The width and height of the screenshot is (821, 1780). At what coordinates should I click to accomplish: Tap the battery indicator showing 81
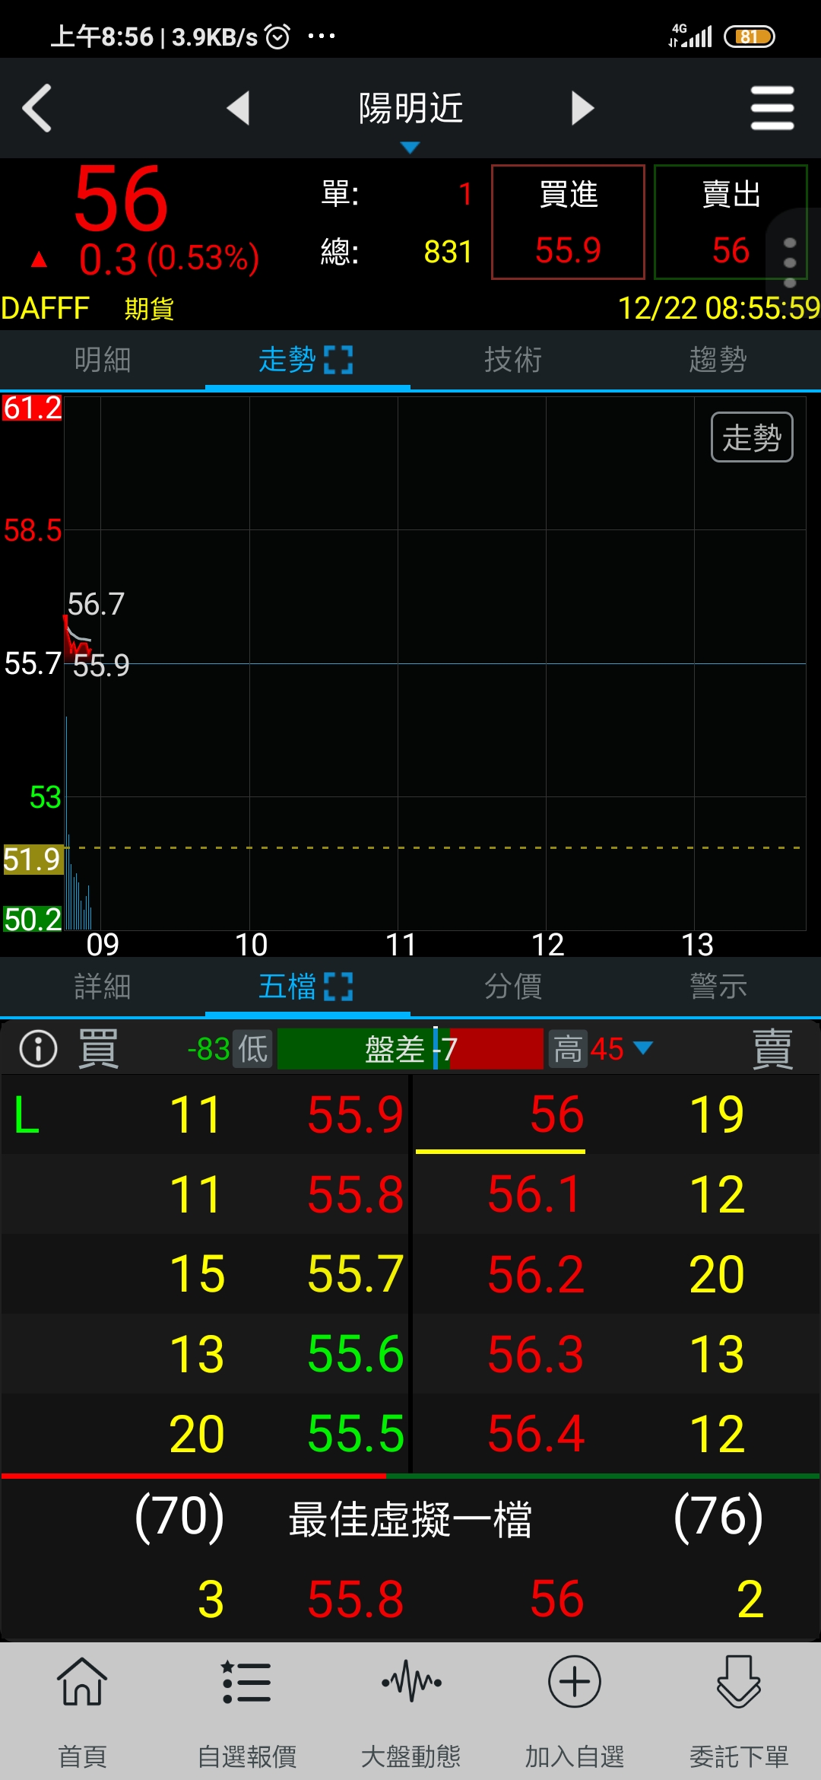tap(750, 37)
